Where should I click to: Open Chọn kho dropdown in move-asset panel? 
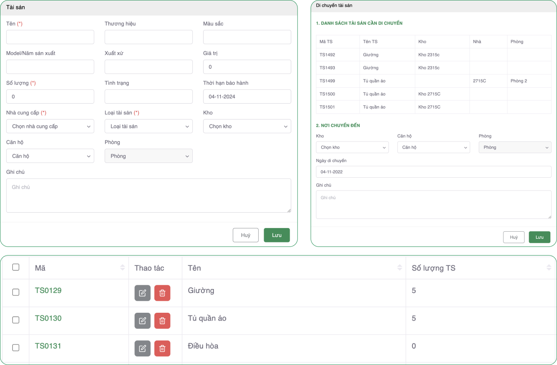pyautogui.click(x=352, y=147)
